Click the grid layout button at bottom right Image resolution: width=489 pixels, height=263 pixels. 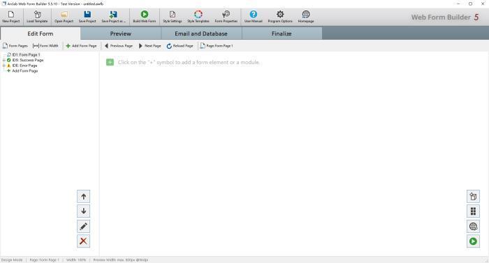(473, 211)
